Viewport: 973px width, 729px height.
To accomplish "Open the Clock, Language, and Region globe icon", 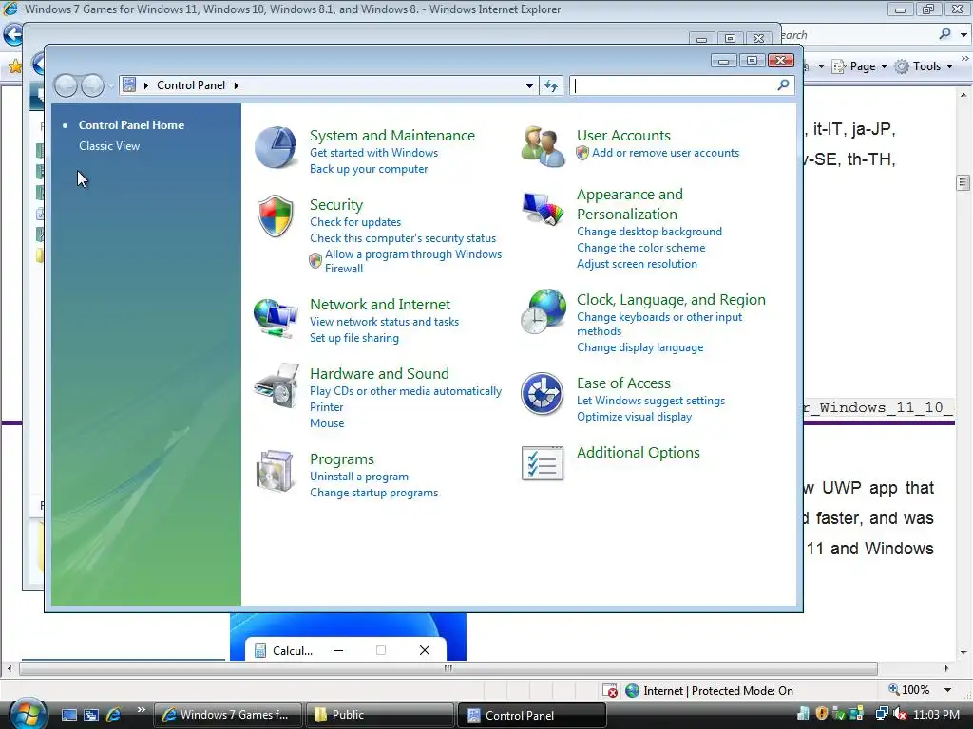I will tap(544, 311).
